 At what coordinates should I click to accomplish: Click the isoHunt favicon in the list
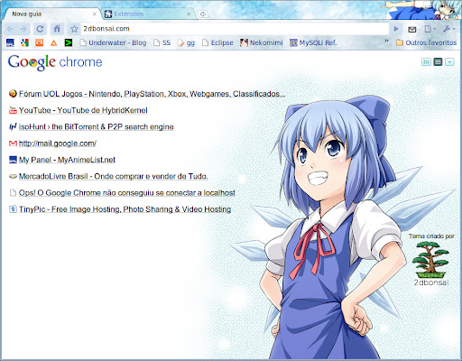[x=13, y=126]
